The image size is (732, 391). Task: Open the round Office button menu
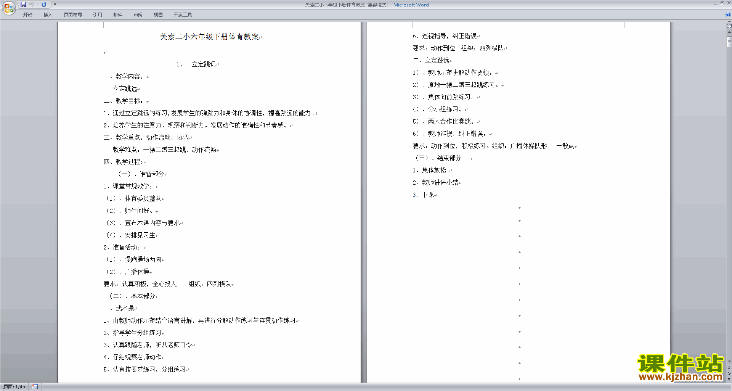click(8, 8)
